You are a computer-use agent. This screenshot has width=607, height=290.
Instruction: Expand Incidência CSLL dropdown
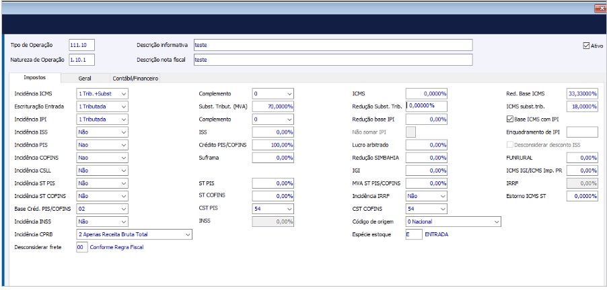(102, 171)
